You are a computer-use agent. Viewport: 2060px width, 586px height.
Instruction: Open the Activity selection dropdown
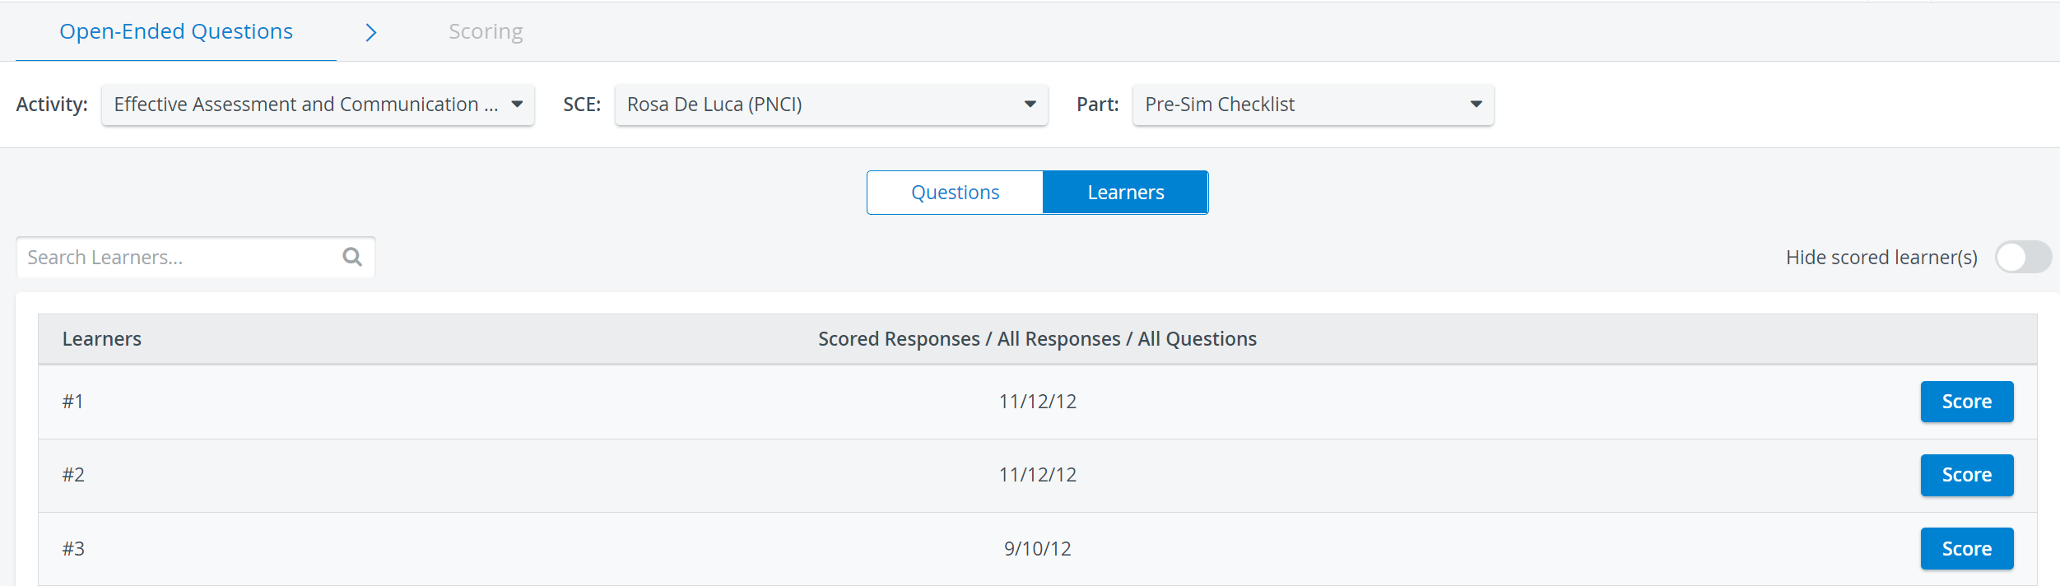tap(318, 105)
